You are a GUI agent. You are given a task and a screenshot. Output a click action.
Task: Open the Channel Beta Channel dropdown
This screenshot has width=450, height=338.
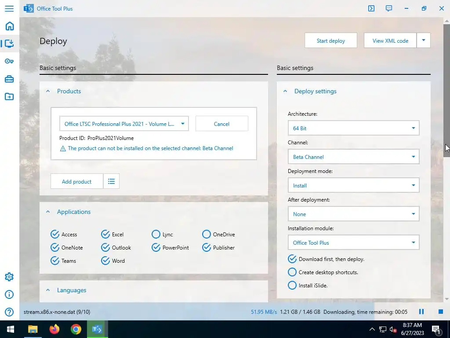tap(354, 157)
